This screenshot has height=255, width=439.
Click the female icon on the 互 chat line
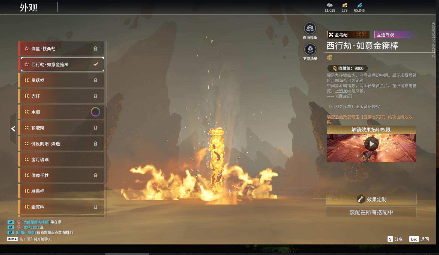(19, 227)
